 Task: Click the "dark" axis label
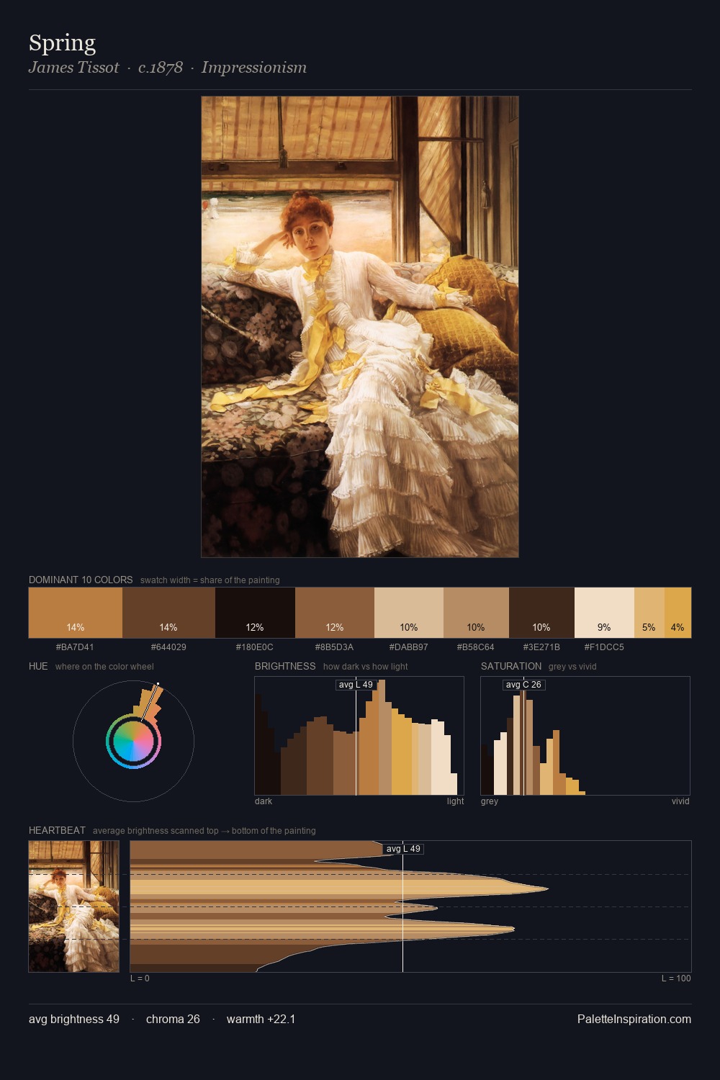click(264, 801)
